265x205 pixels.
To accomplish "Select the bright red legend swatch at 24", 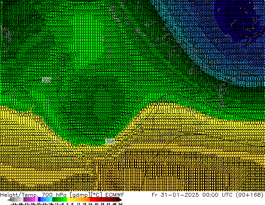I will (x=91, y=199).
